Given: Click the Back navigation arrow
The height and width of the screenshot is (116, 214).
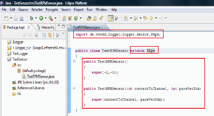Looking at the screenshot, I should click(152, 18).
